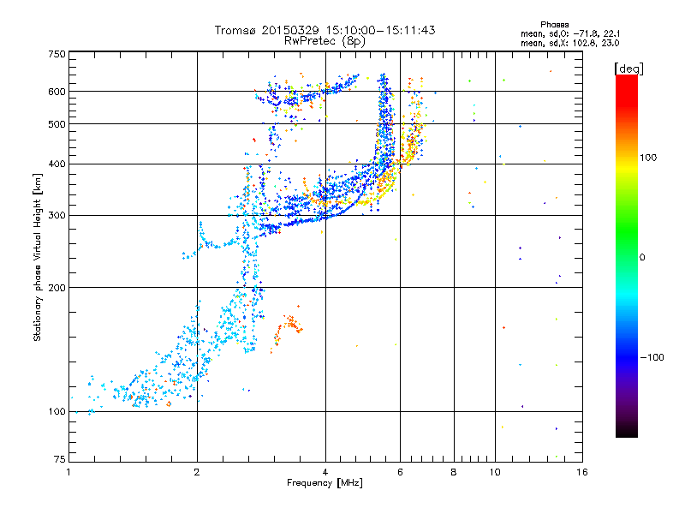685x514 pixels.
Task: Click the colorbar tick label 0
Action: click(x=642, y=258)
